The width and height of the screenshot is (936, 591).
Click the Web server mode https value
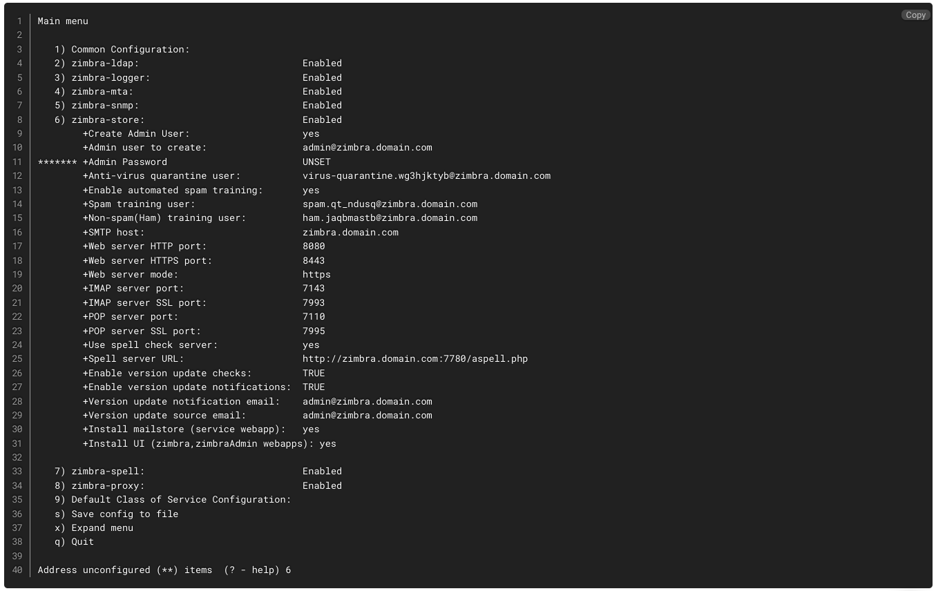click(316, 274)
